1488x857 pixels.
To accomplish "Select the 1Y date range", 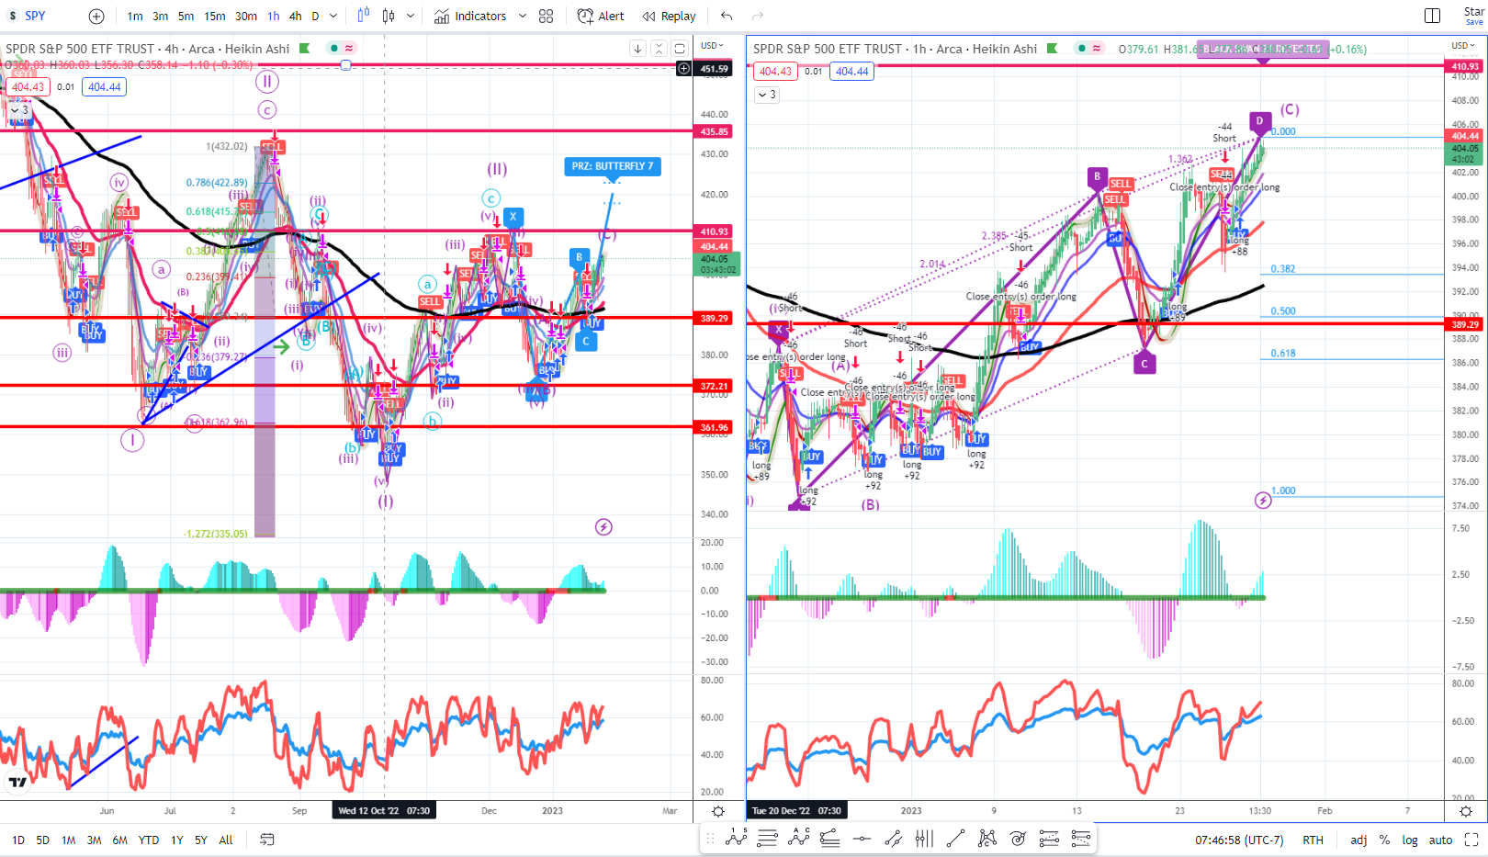I will [177, 840].
